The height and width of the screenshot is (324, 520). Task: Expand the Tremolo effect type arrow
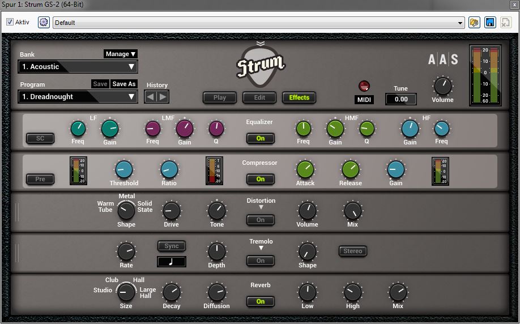tap(261, 248)
